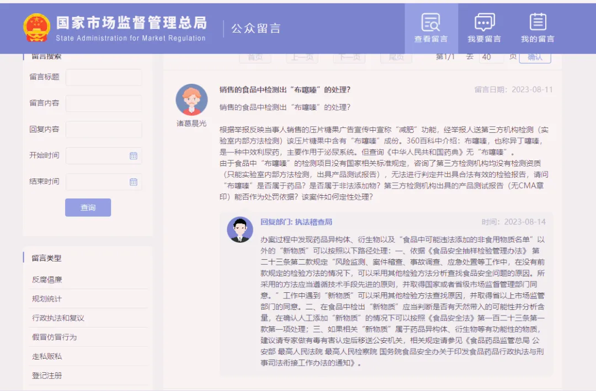Click username 诸葛晨光 label
Screen dimensions: 596x391
click(x=191, y=124)
